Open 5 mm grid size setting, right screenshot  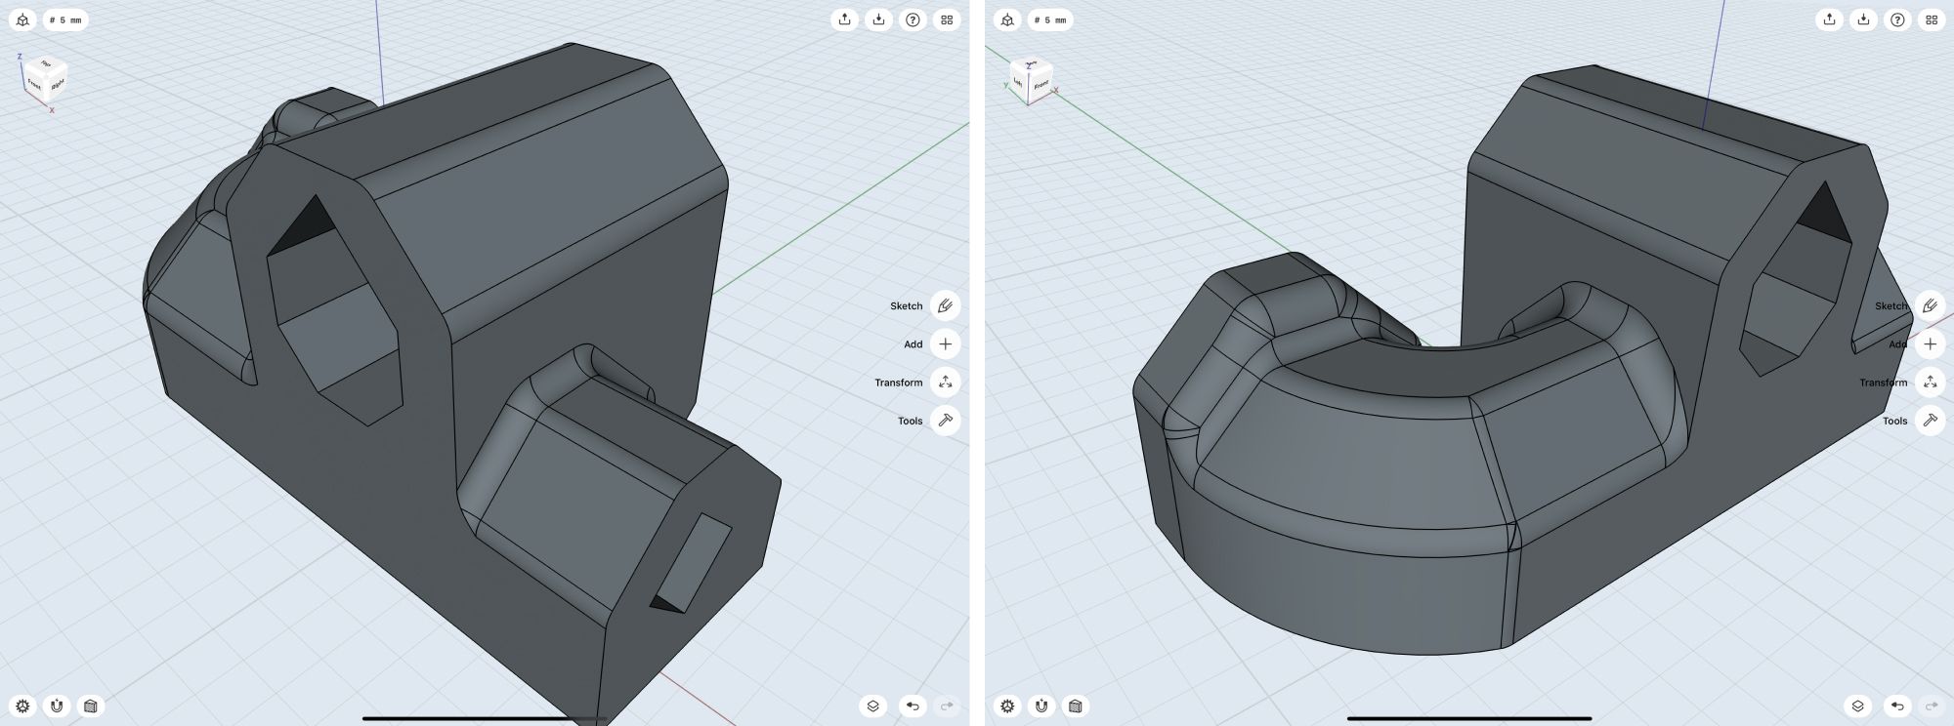1050,20
